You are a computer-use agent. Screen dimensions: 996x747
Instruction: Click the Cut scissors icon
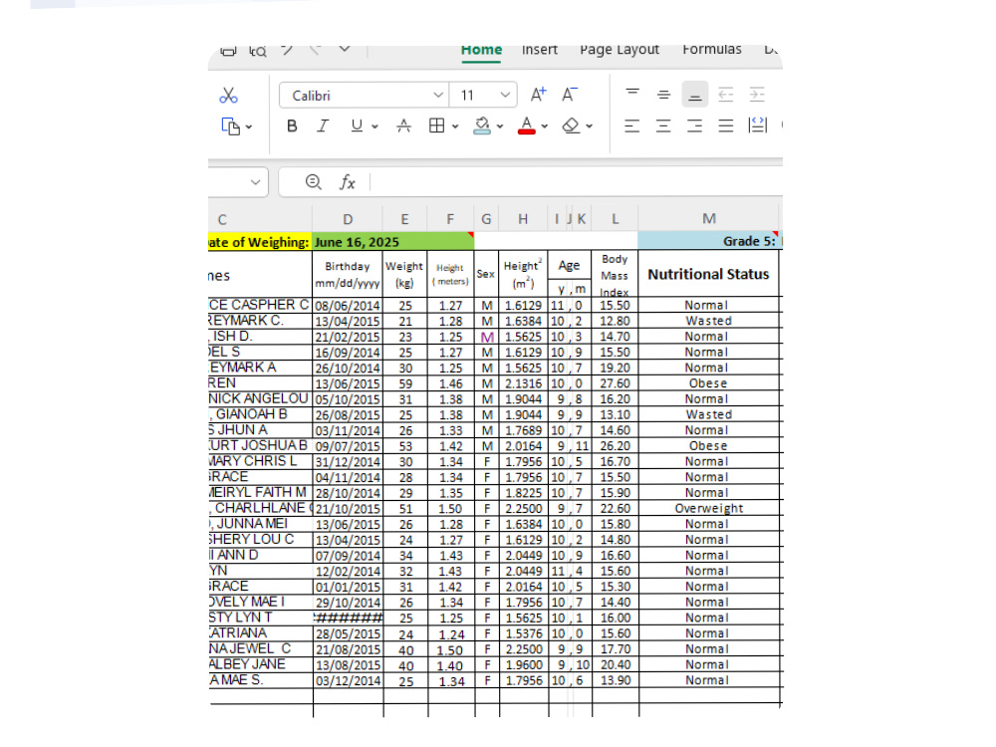[x=228, y=96]
